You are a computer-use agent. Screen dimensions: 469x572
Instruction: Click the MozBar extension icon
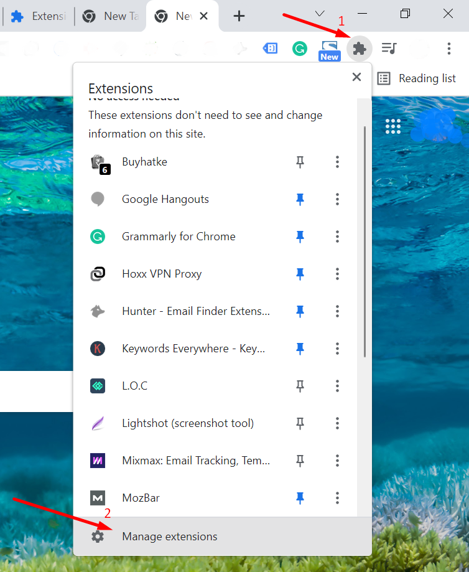click(x=98, y=498)
